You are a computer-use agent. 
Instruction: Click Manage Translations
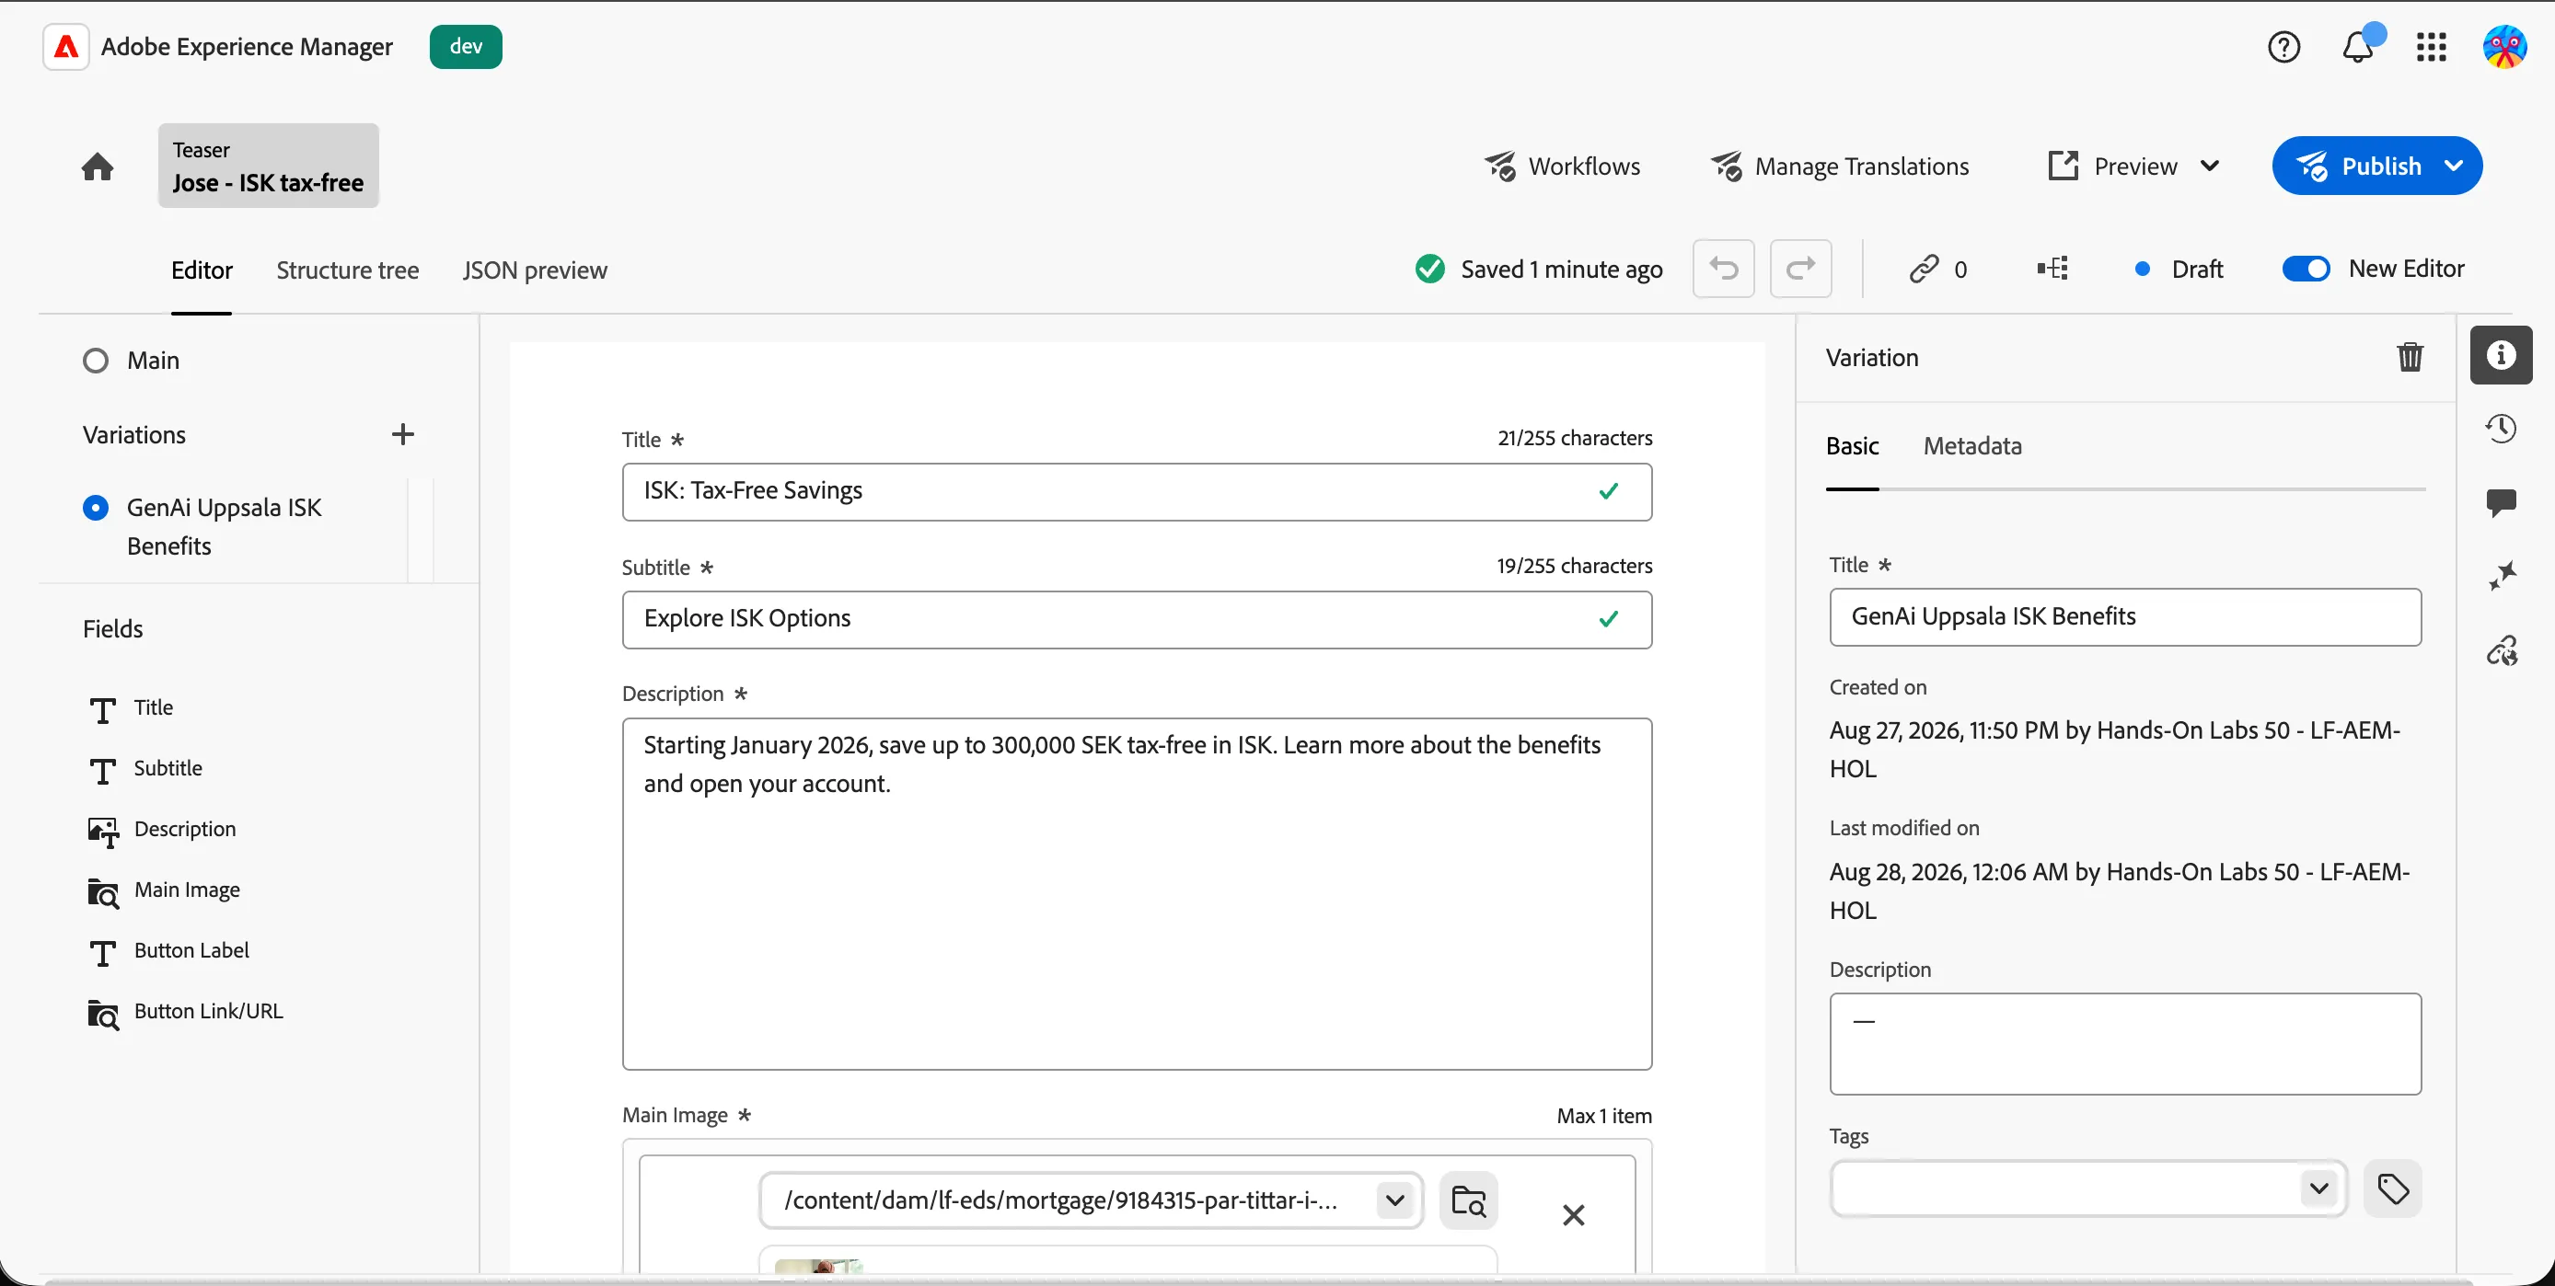pos(1840,166)
